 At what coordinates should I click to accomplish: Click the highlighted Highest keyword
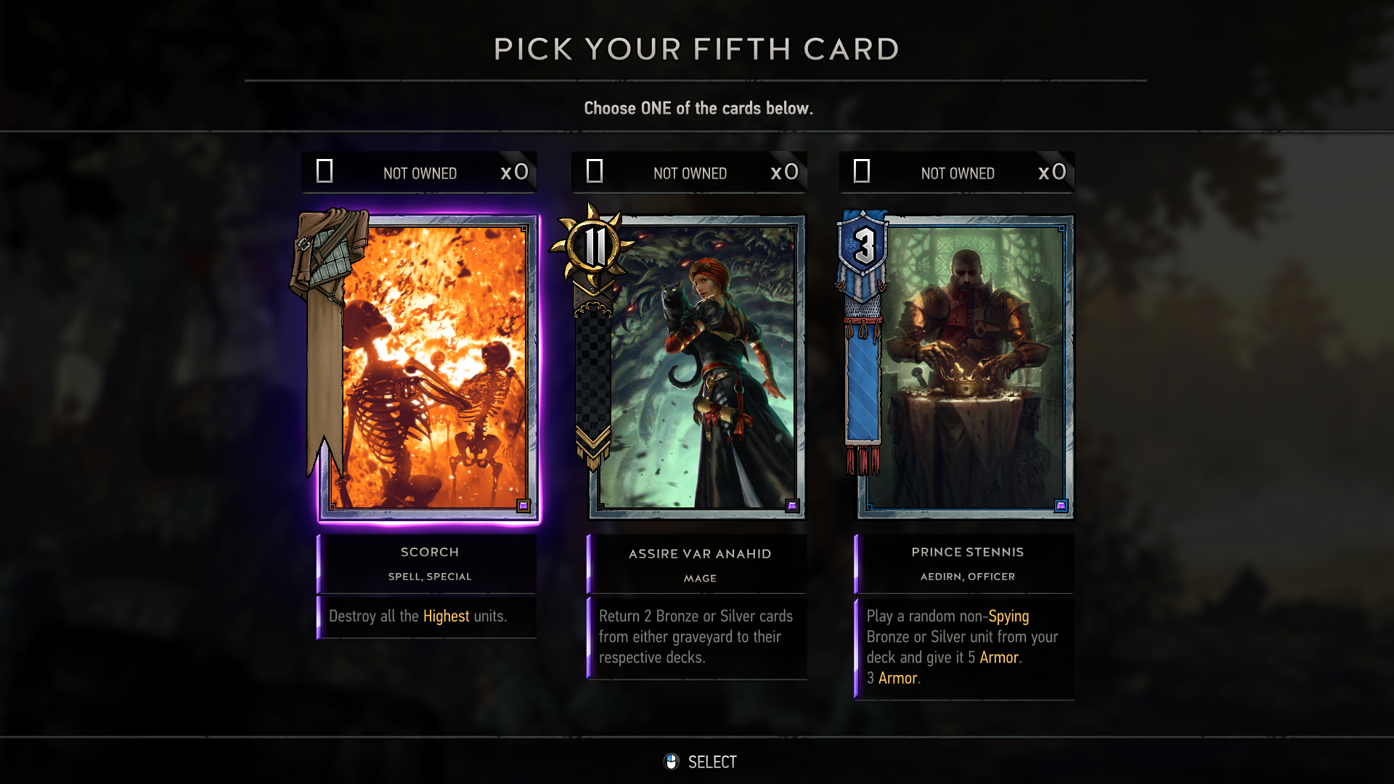(447, 616)
